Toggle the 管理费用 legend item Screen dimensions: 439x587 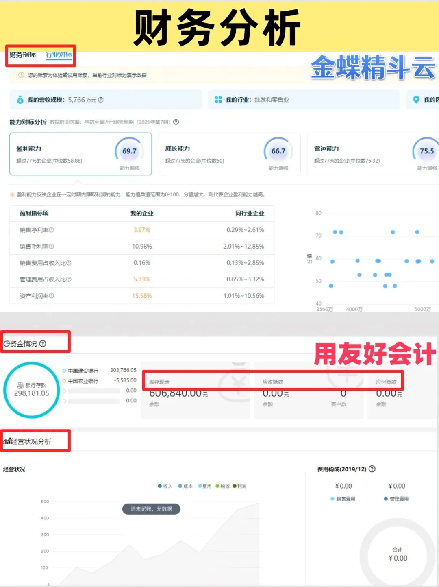click(x=386, y=499)
